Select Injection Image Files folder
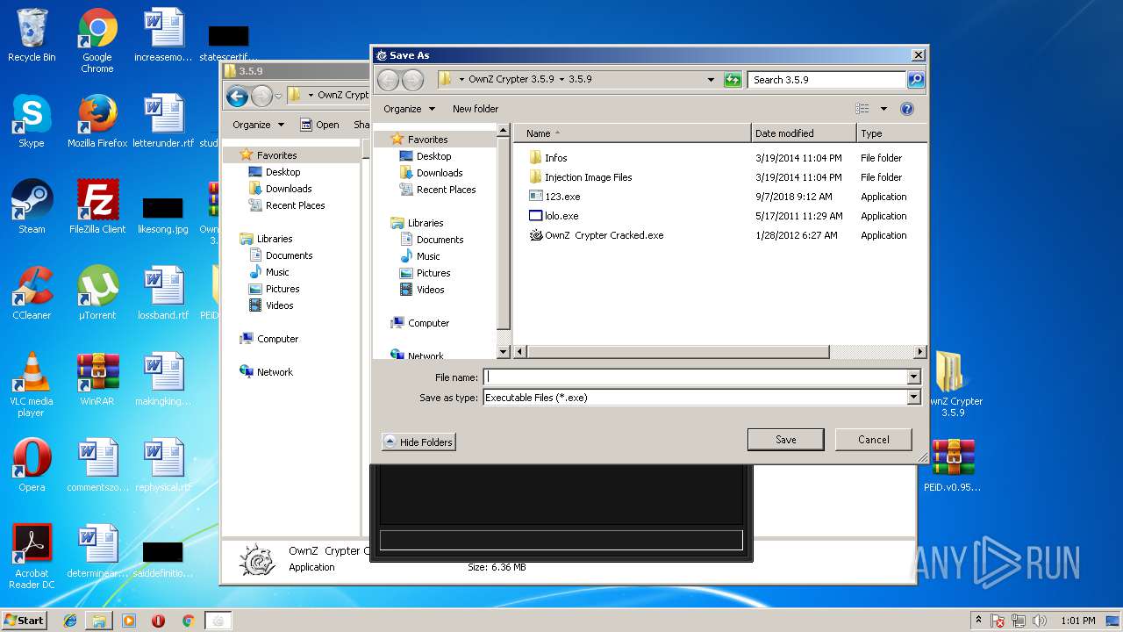 click(589, 177)
